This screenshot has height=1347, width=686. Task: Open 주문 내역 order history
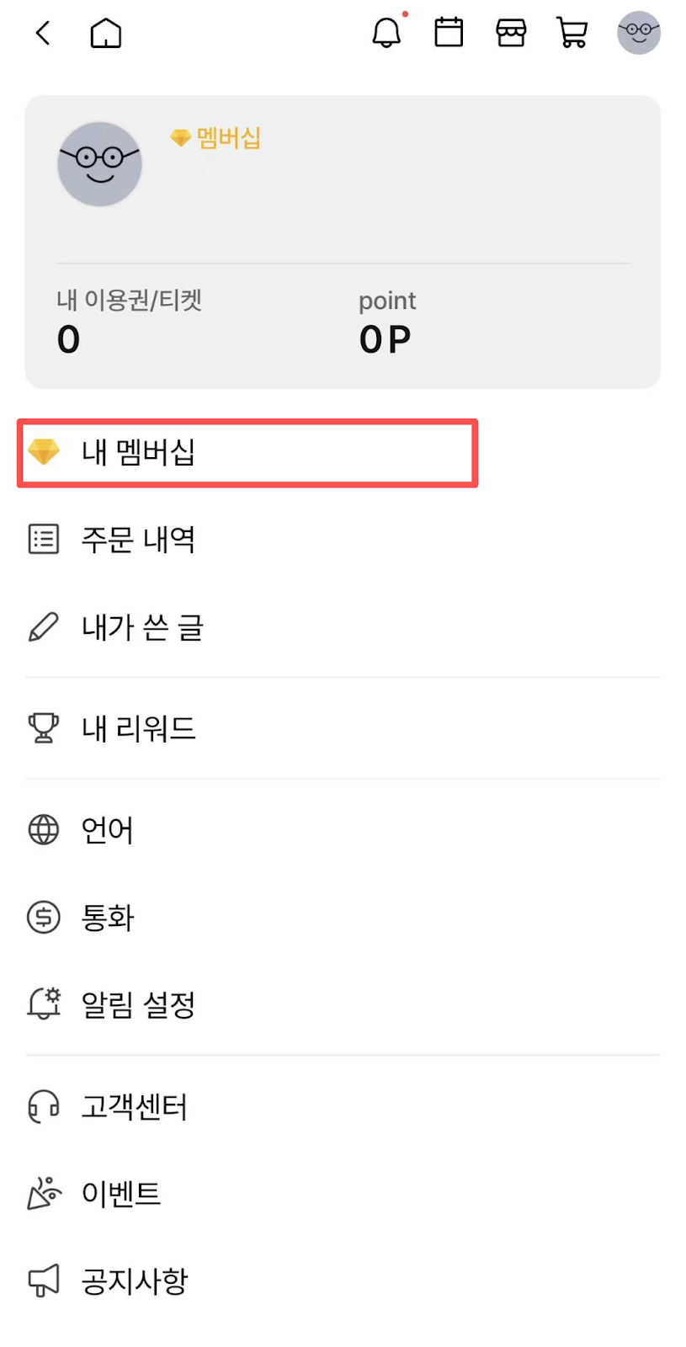[139, 540]
